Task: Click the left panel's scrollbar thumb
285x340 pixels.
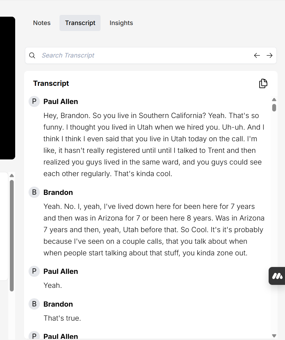Action: click(12, 235)
